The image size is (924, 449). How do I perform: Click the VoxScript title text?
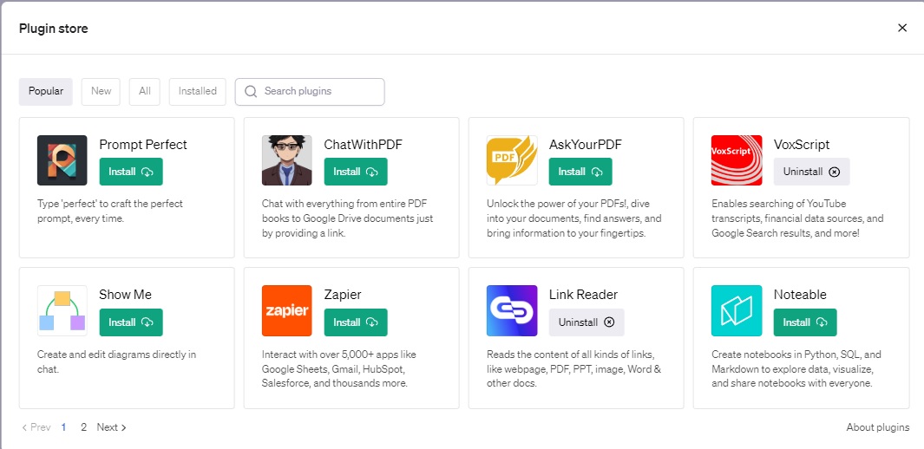click(x=802, y=145)
